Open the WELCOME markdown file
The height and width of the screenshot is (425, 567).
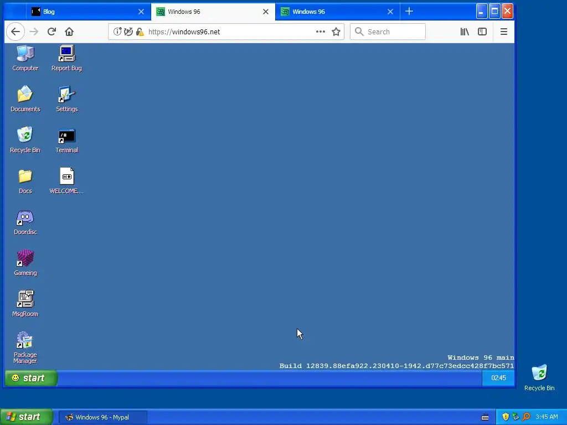66,181
